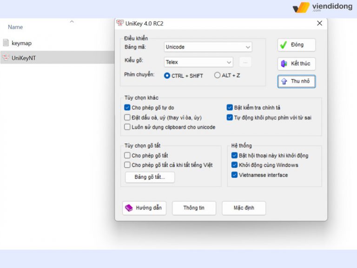Enable Luôn sử dụng clipboard cho unicode

(127, 127)
